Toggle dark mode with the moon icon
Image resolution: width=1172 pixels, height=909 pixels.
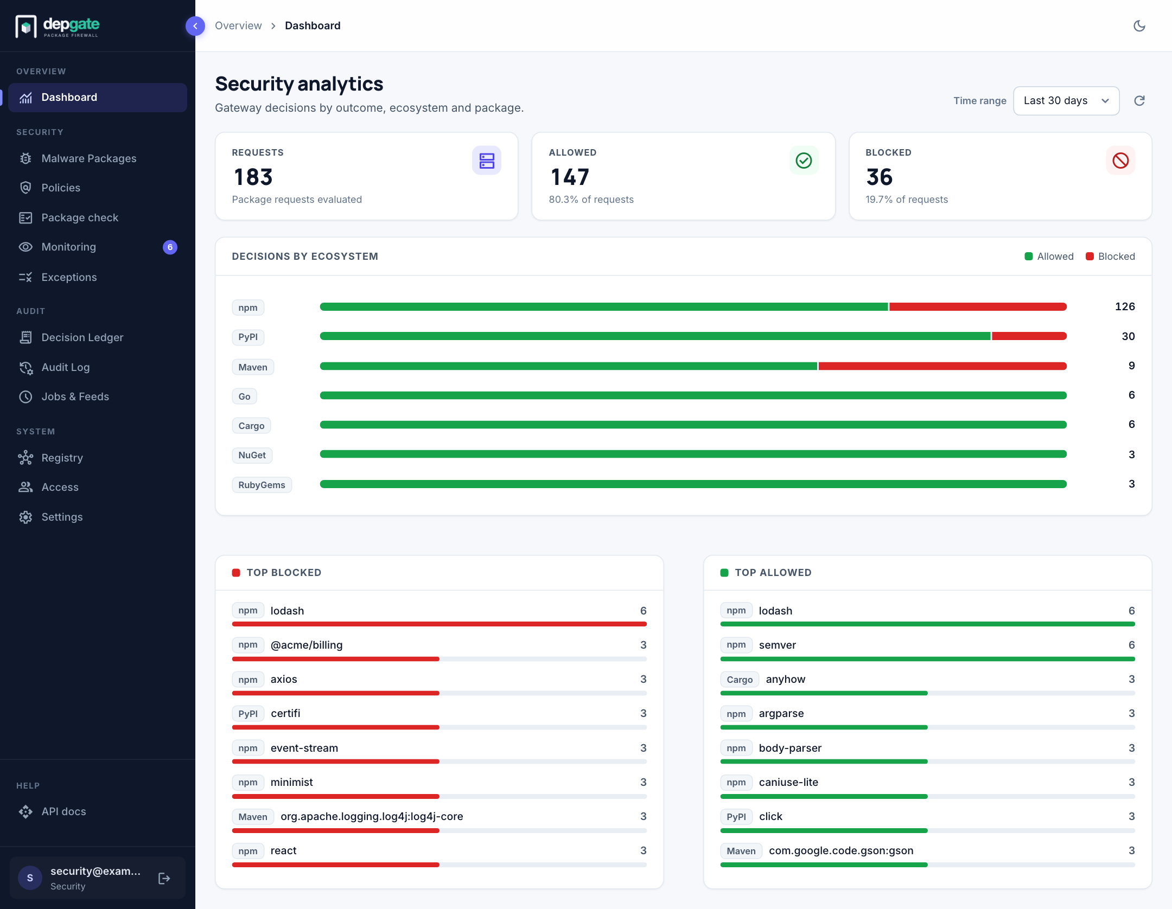[1139, 26]
